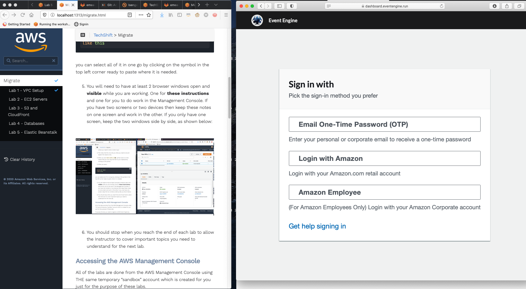Go back in the Firefox window

click(5, 15)
